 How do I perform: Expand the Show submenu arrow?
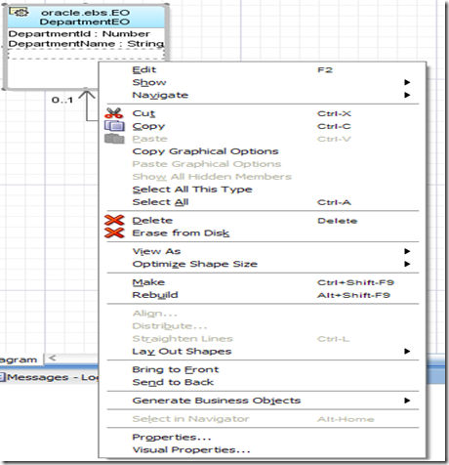click(x=407, y=82)
